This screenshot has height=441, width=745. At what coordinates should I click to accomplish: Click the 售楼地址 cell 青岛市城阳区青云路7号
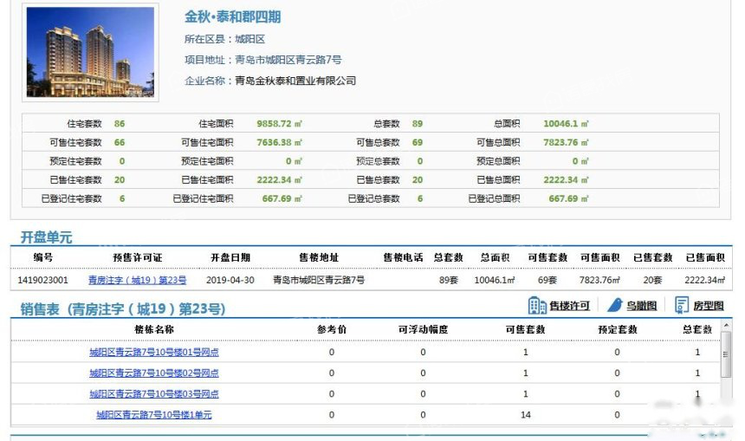pyautogui.click(x=318, y=281)
